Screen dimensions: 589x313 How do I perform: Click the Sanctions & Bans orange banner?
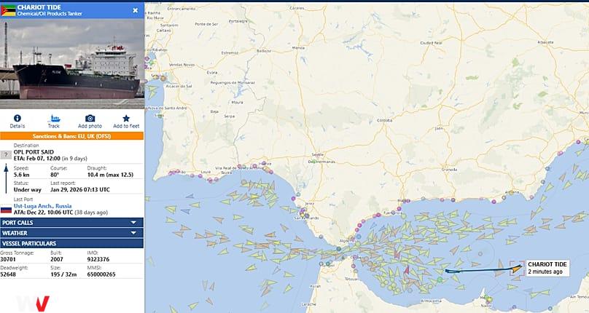click(x=71, y=136)
